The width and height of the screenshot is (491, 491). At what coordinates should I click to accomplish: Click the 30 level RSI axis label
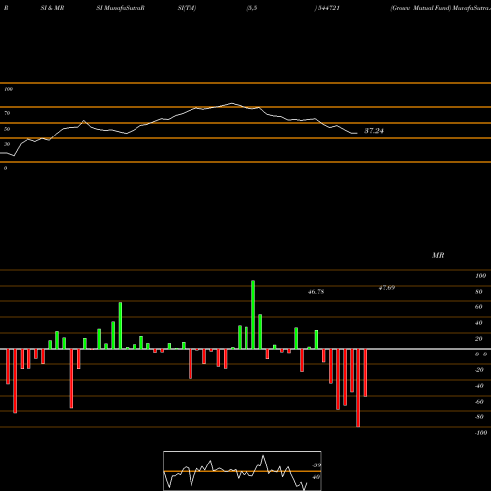tap(7, 144)
